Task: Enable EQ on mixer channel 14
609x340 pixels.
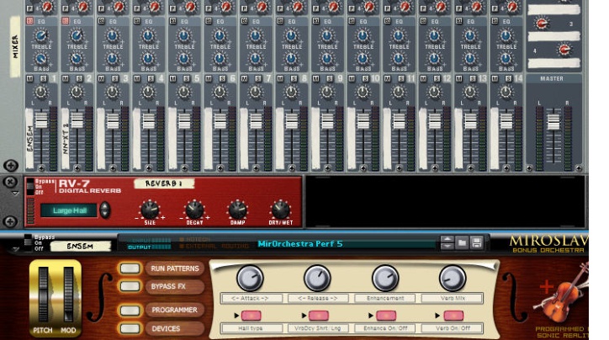Action: click(x=495, y=21)
